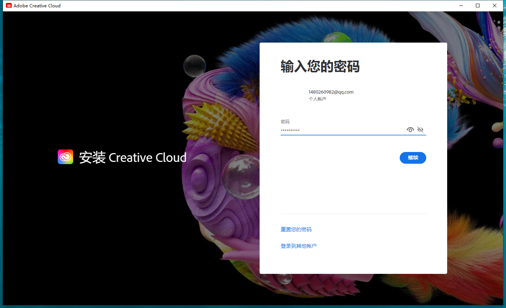This screenshot has width=506, height=308.
Task: Select the eye icon to reveal the password
Action: tap(410, 130)
